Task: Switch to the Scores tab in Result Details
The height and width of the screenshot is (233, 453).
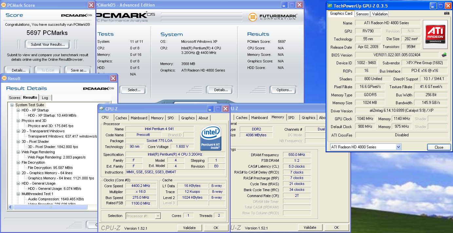Action: click(x=14, y=98)
